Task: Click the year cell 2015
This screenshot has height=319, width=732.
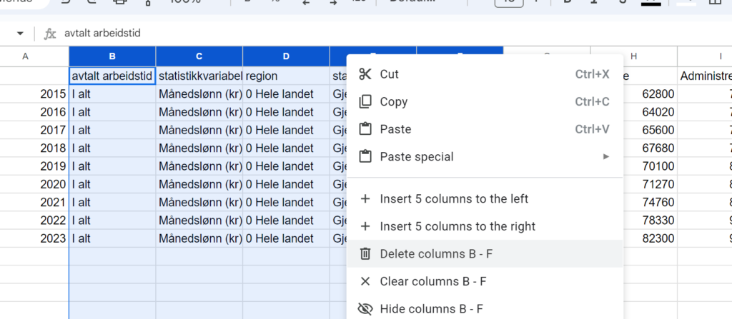Action: click(x=34, y=94)
